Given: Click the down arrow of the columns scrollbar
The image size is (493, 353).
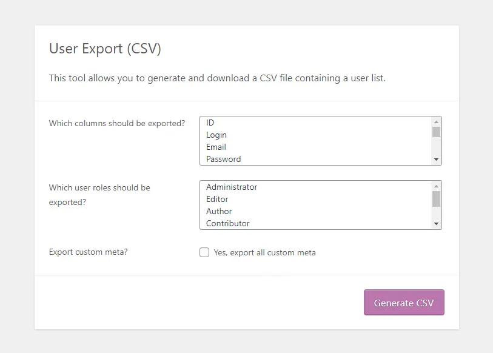Looking at the screenshot, I should [437, 160].
